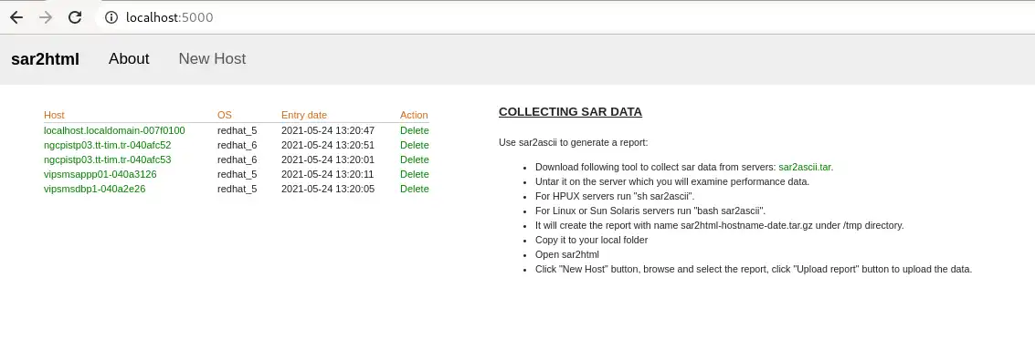Click the 'Upload report' button instruction line

click(x=754, y=269)
